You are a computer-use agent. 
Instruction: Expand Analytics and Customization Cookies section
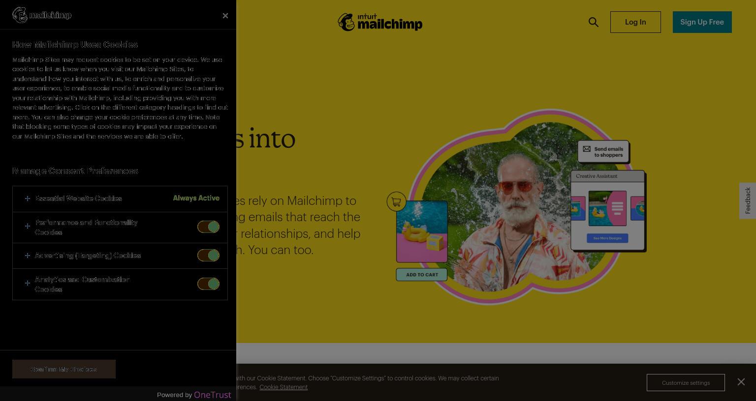click(28, 283)
